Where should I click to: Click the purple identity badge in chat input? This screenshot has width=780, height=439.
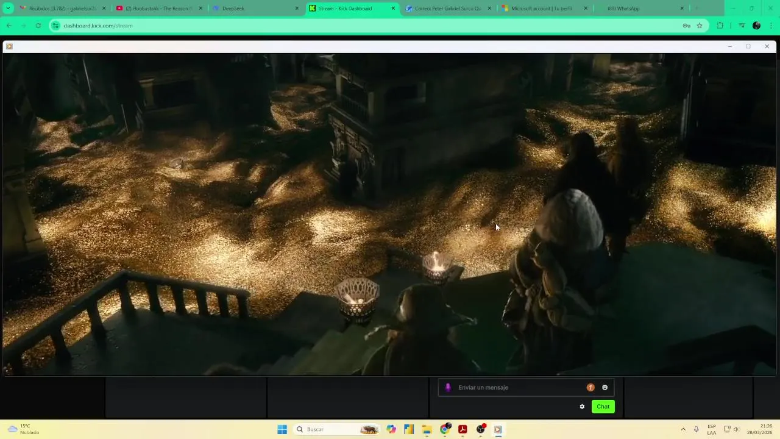448,387
